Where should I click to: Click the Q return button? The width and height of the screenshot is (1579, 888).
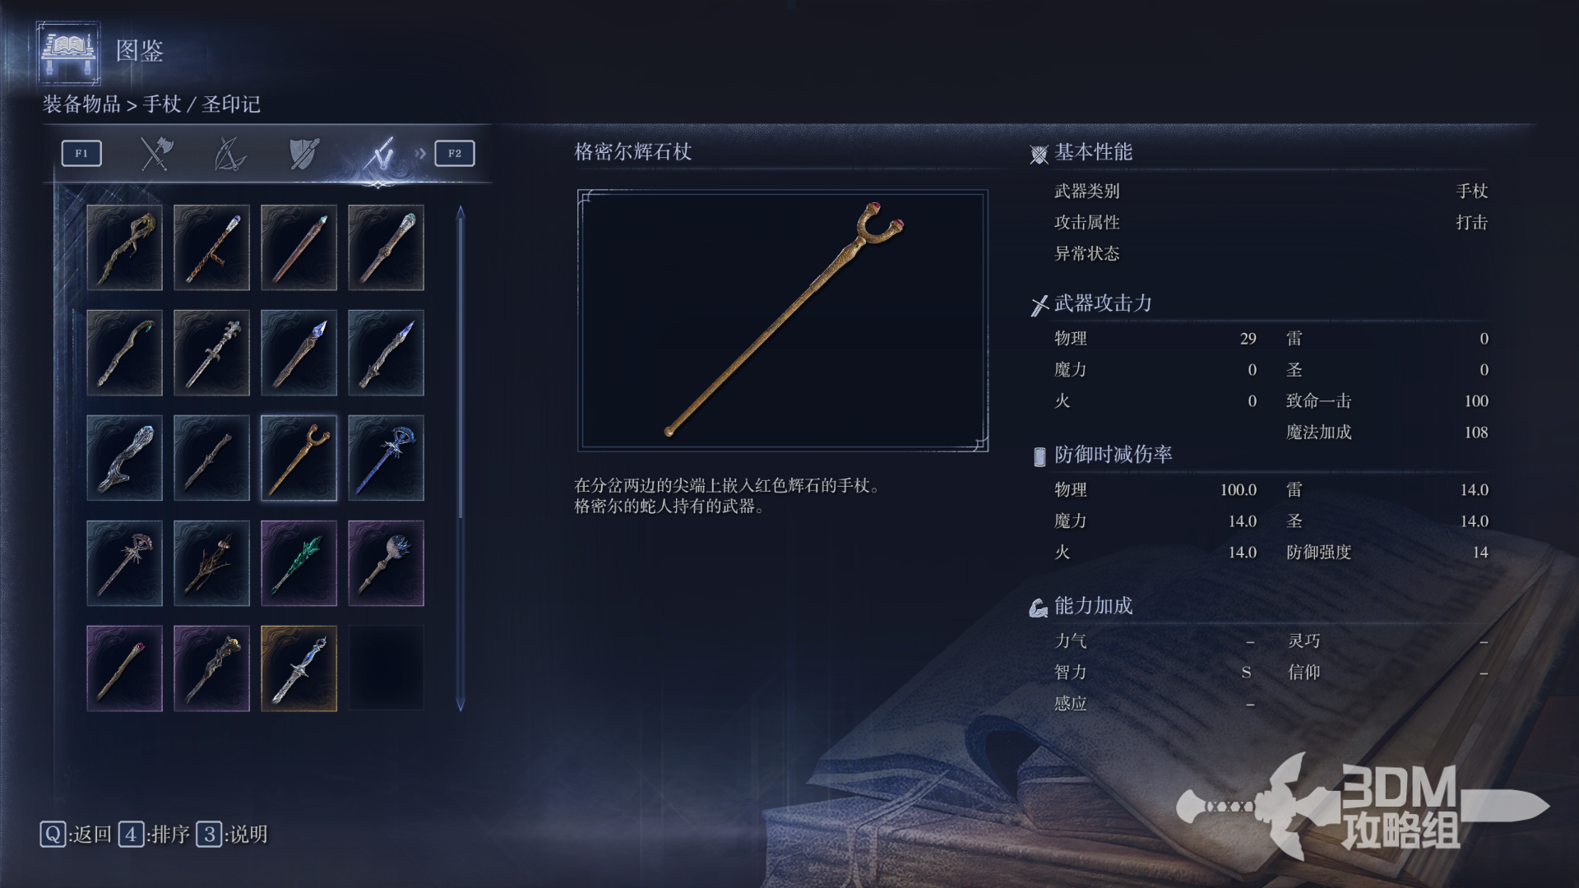pyautogui.click(x=53, y=835)
